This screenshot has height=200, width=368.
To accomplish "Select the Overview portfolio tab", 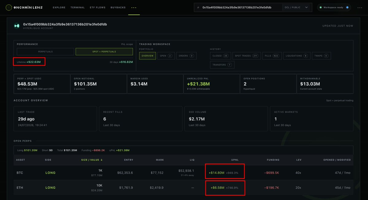I will [148, 56].
